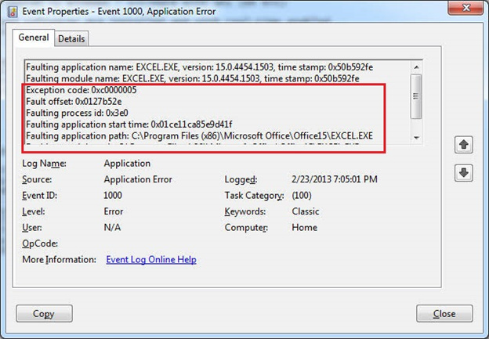
Task: Click the event description scrollbar up arrow
Action: (x=416, y=67)
